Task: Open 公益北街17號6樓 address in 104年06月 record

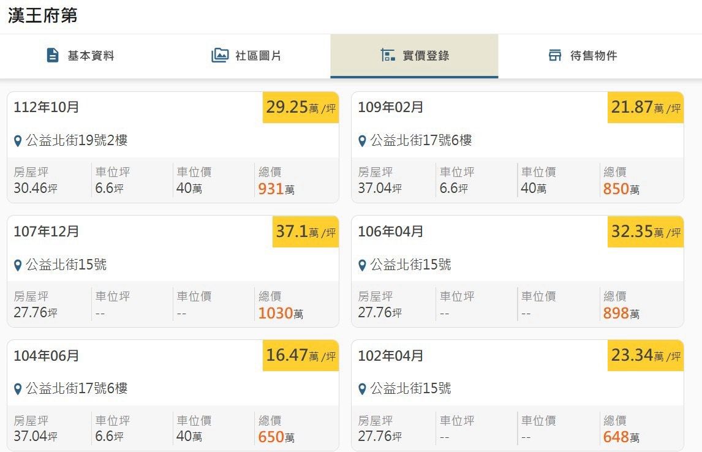Action: (x=77, y=388)
